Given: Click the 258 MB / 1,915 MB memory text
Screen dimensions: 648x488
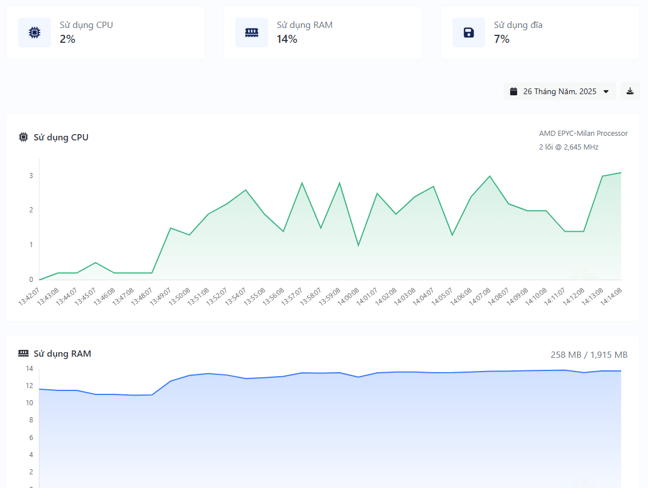Looking at the screenshot, I should coord(589,354).
